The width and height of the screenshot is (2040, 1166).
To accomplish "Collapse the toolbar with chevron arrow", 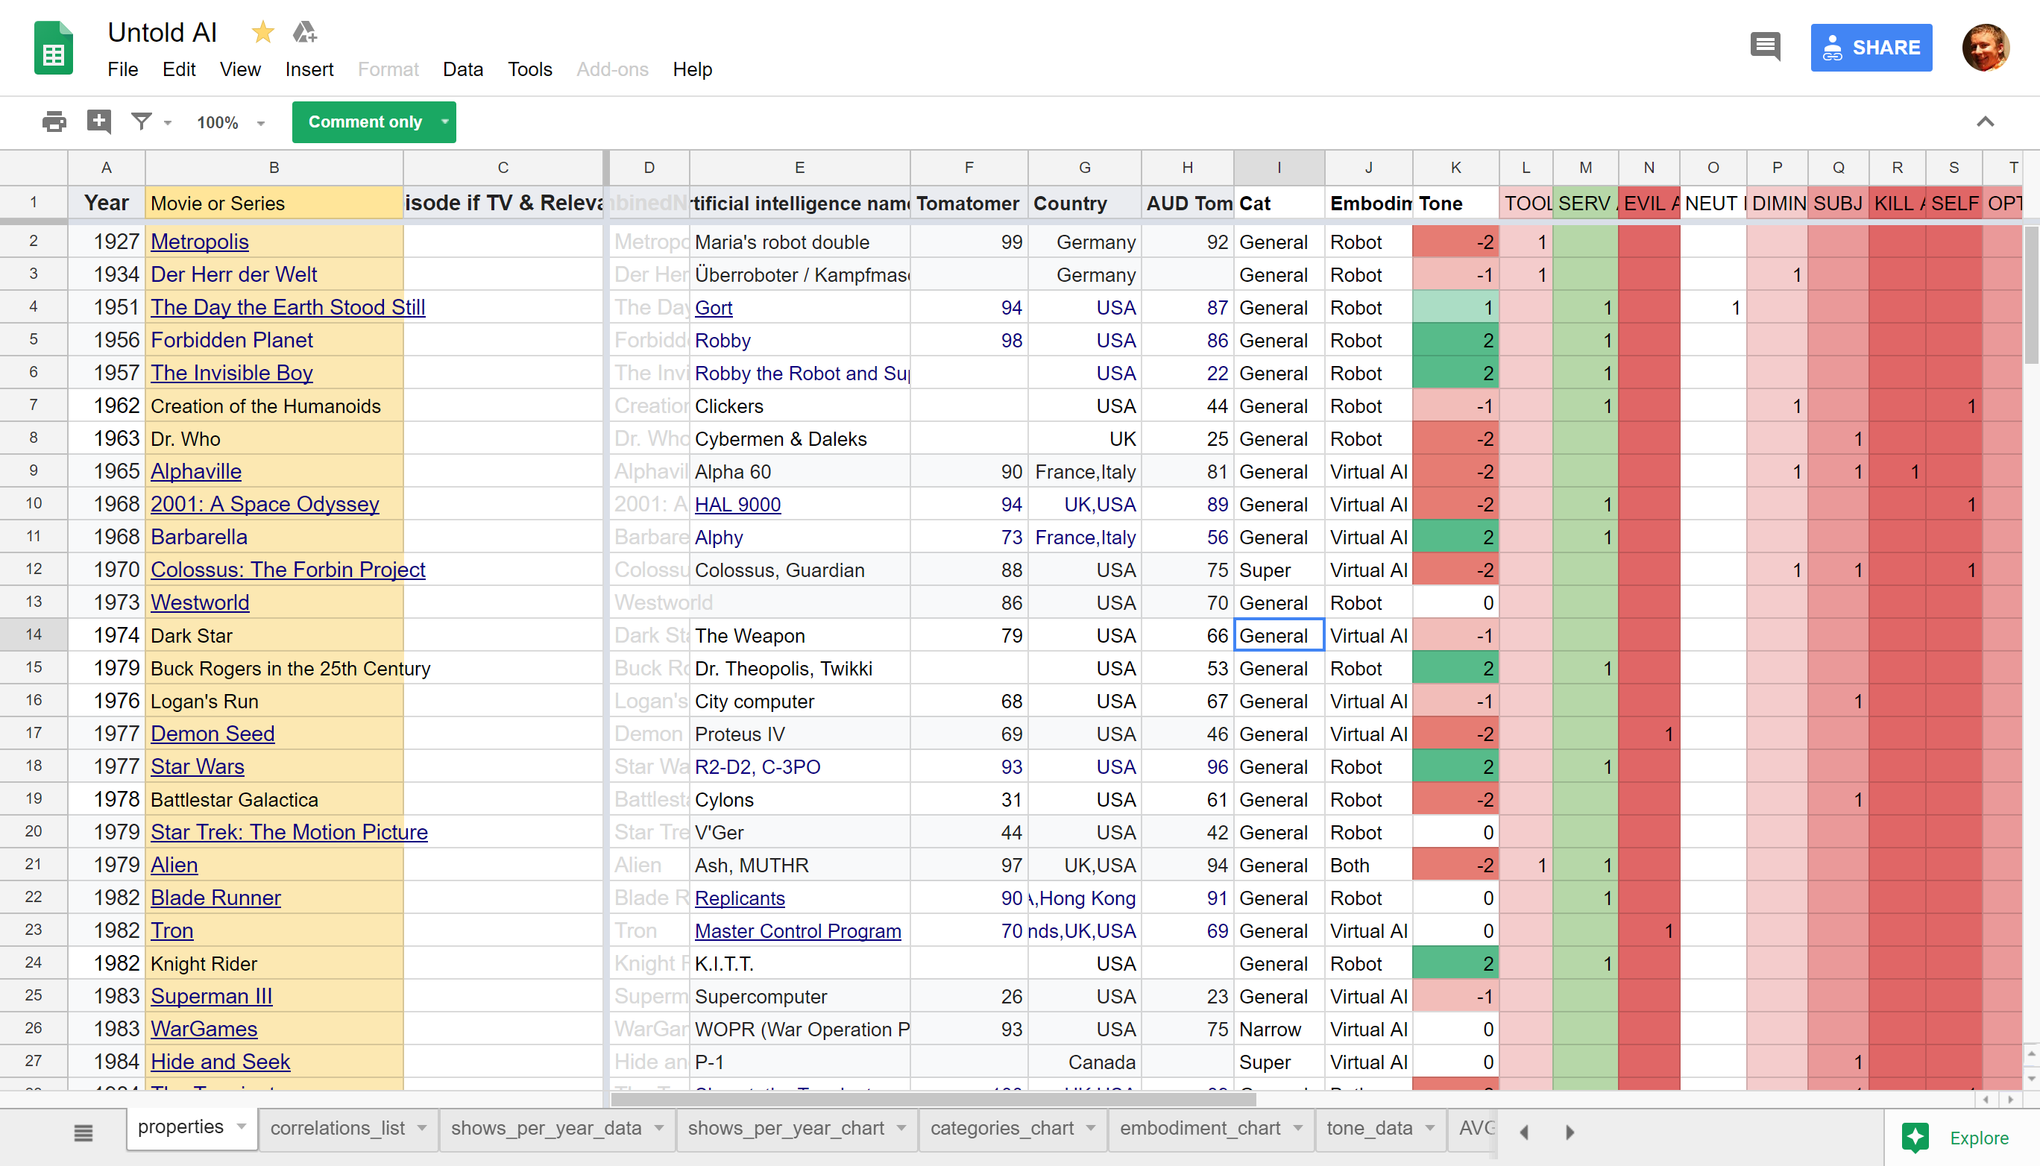I will coord(1985,122).
